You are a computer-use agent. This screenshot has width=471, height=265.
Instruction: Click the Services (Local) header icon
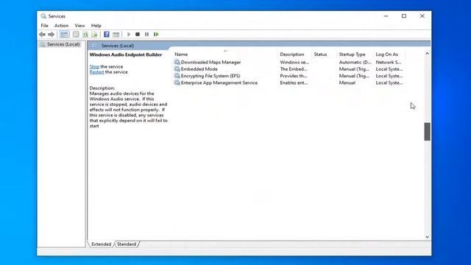pos(94,46)
